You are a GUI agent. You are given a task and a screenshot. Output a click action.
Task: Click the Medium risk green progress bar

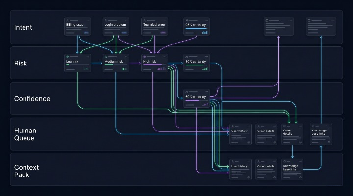click(109, 65)
